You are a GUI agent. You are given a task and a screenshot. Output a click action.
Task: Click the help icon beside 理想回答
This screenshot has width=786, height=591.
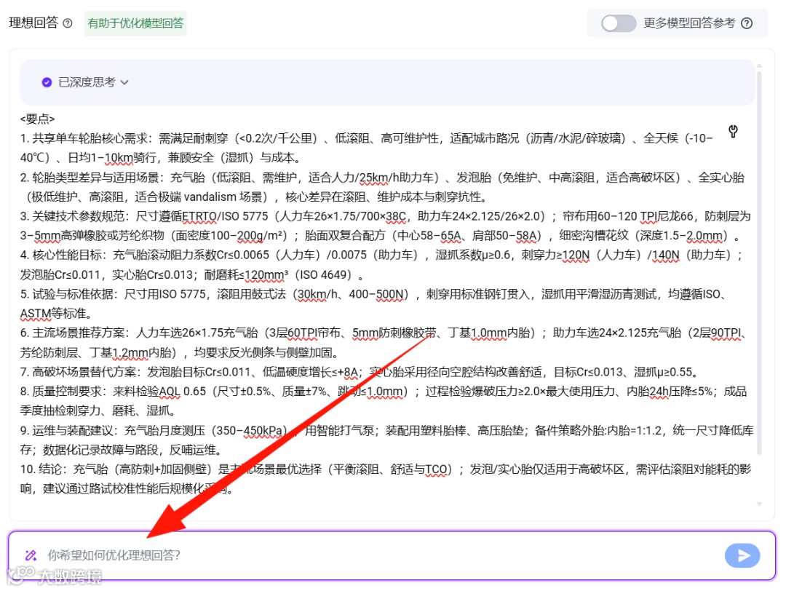(68, 23)
